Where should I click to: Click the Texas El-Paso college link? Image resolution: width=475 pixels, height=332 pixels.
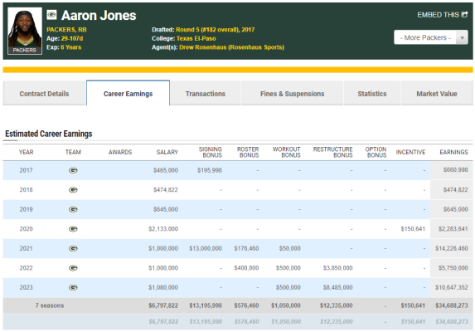(196, 38)
